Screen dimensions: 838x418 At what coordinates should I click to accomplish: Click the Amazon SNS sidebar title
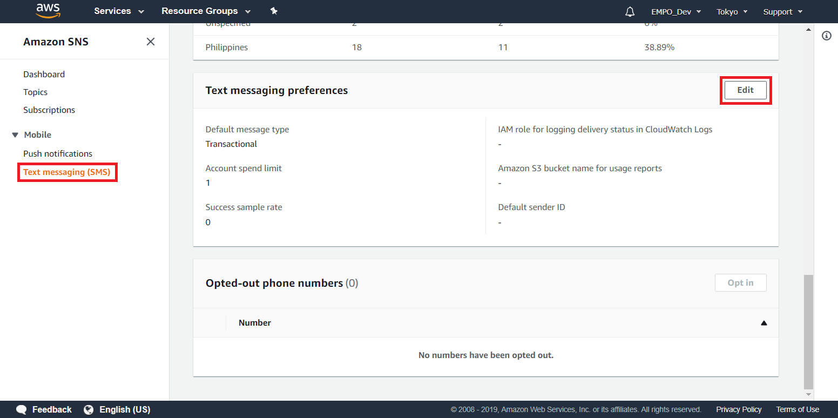[56, 42]
